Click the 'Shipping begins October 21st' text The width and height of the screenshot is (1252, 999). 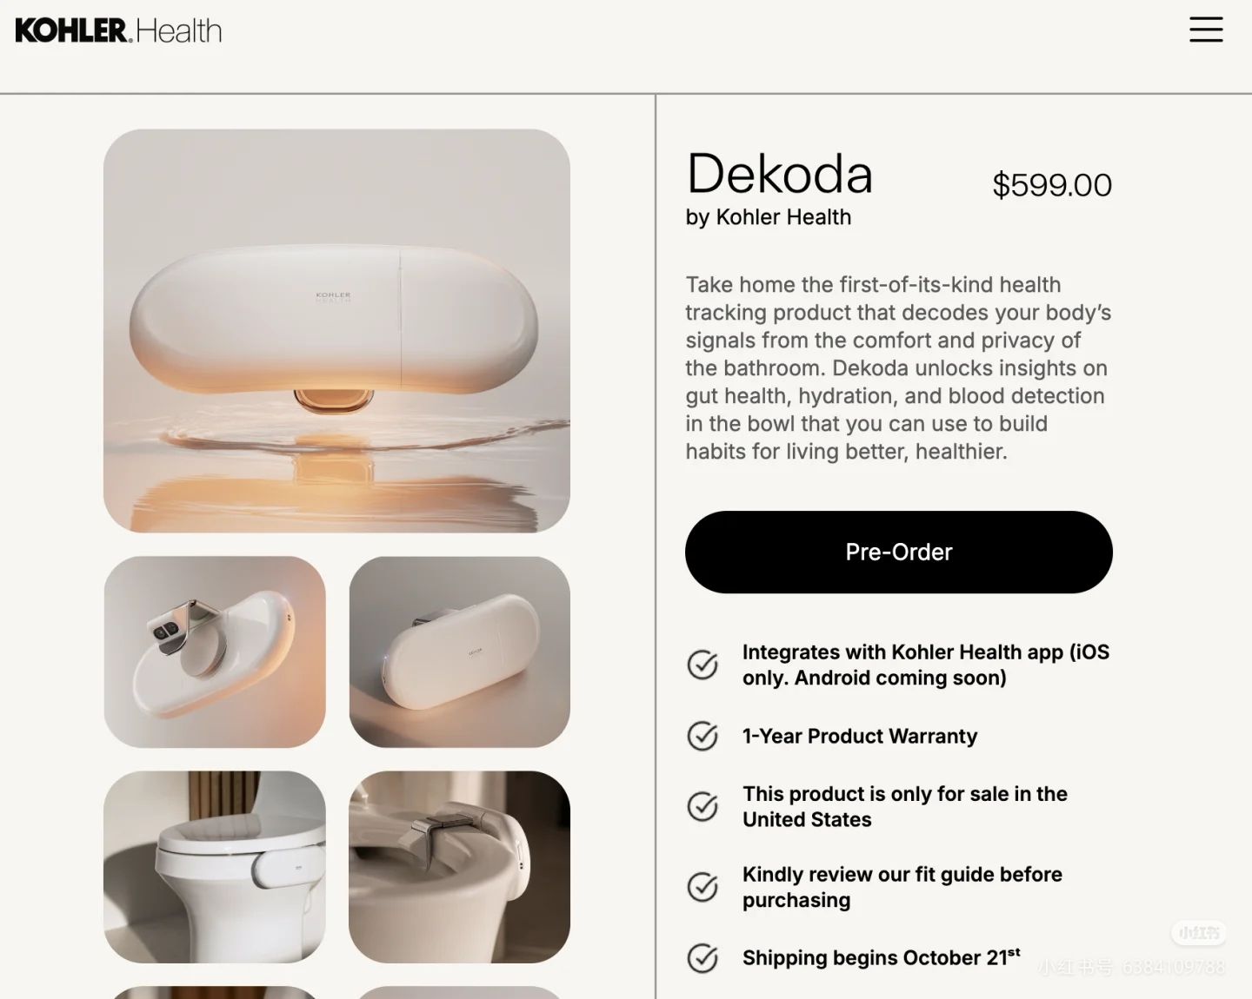pos(880,957)
